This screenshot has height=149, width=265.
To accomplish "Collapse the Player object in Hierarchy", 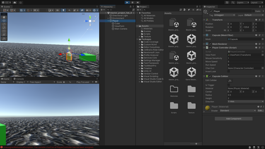I will (108, 21).
